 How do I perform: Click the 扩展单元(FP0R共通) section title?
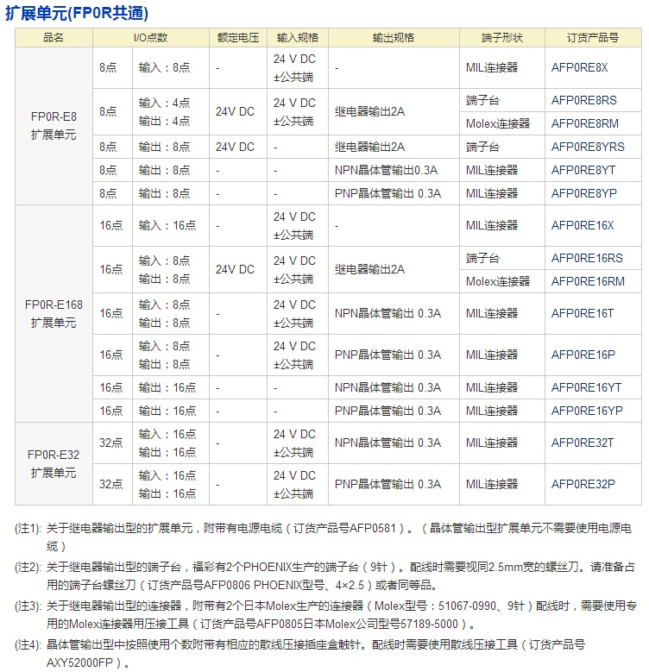pos(77,12)
